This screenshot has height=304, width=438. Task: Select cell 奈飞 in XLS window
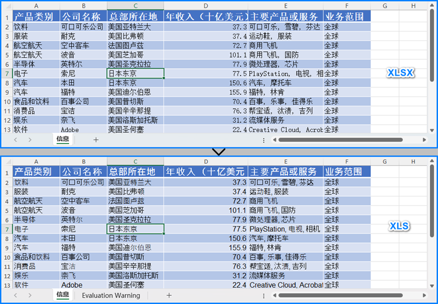click(84, 275)
